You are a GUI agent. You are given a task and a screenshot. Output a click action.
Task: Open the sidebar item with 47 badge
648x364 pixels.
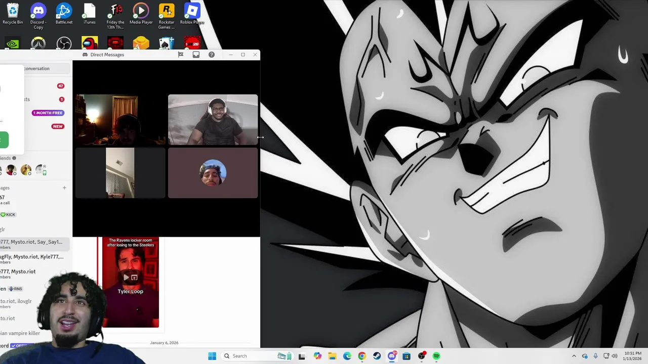pos(34,86)
